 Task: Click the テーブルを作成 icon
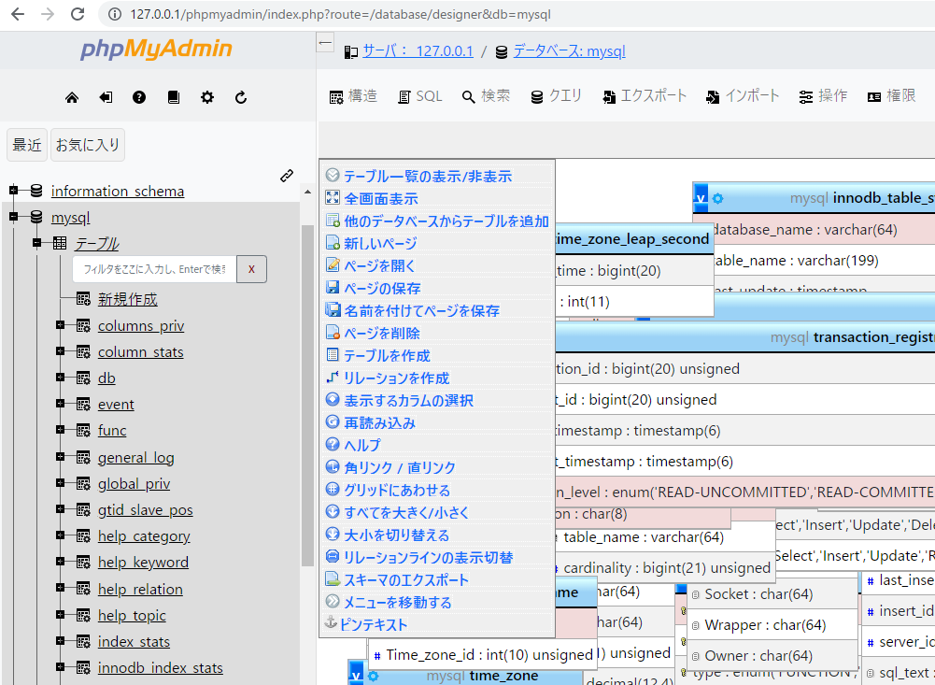(333, 354)
